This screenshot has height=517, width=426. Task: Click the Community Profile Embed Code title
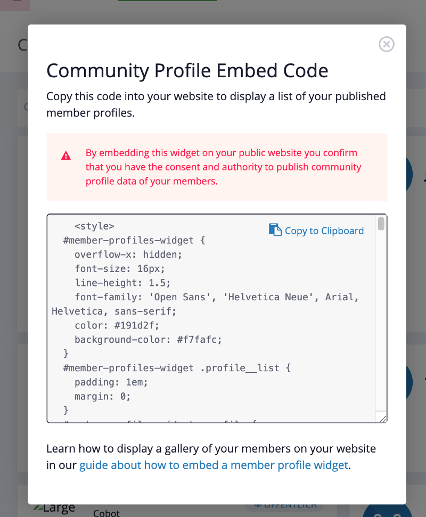[187, 70]
